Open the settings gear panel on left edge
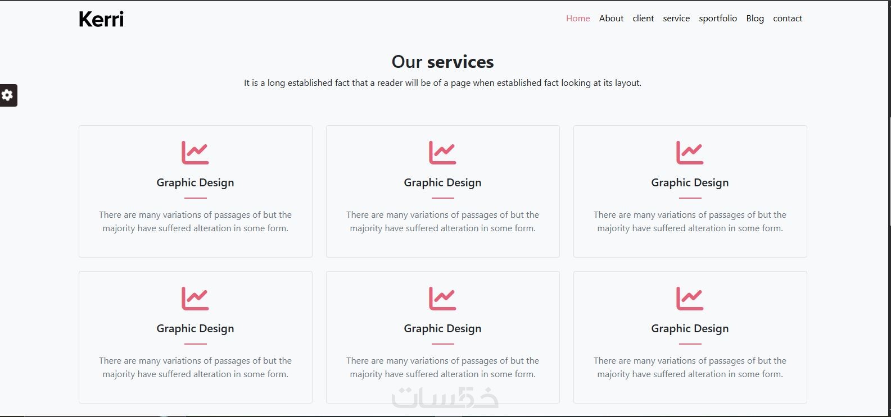The width and height of the screenshot is (891, 417). (8, 95)
